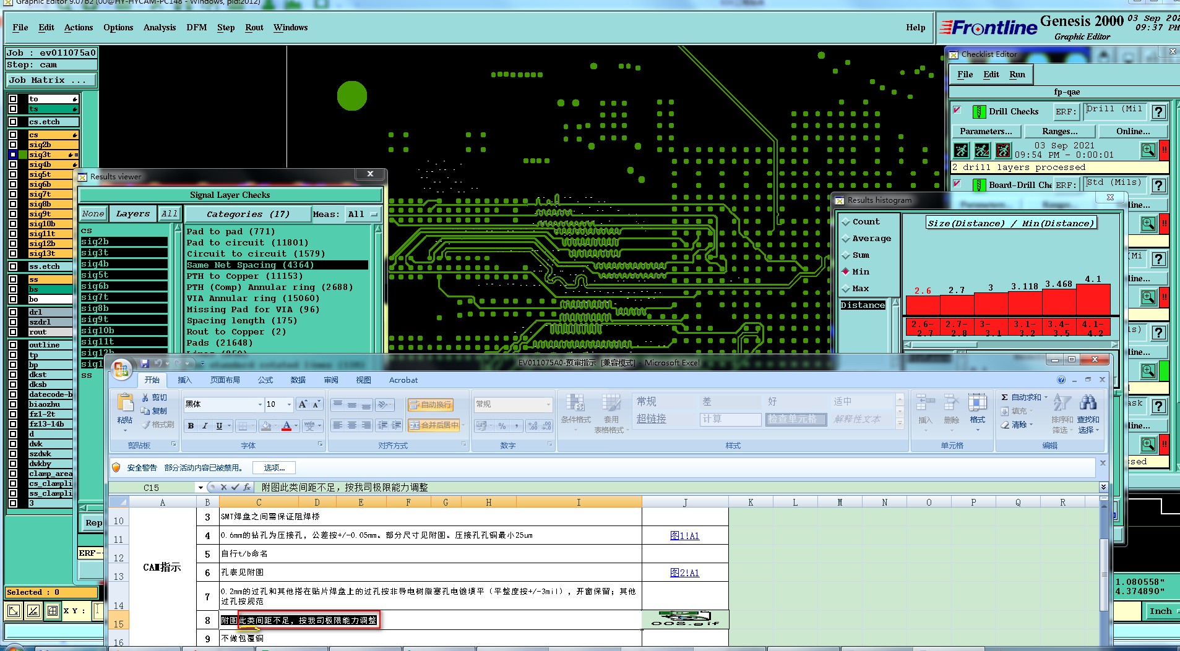
Task: Open the font name dropdown showing 黑体
Action: pos(260,404)
